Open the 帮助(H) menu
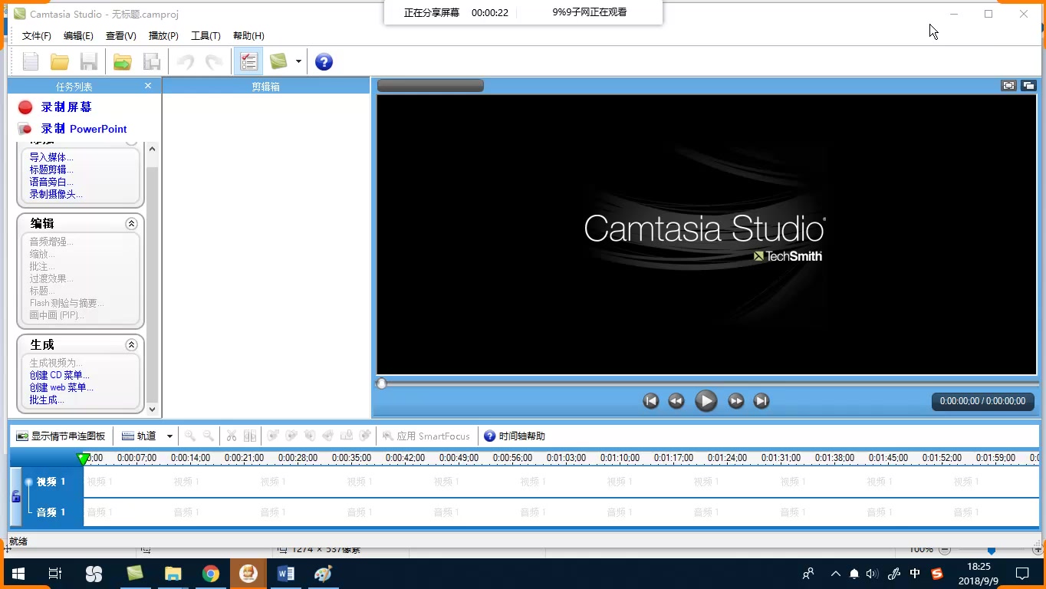 248,36
